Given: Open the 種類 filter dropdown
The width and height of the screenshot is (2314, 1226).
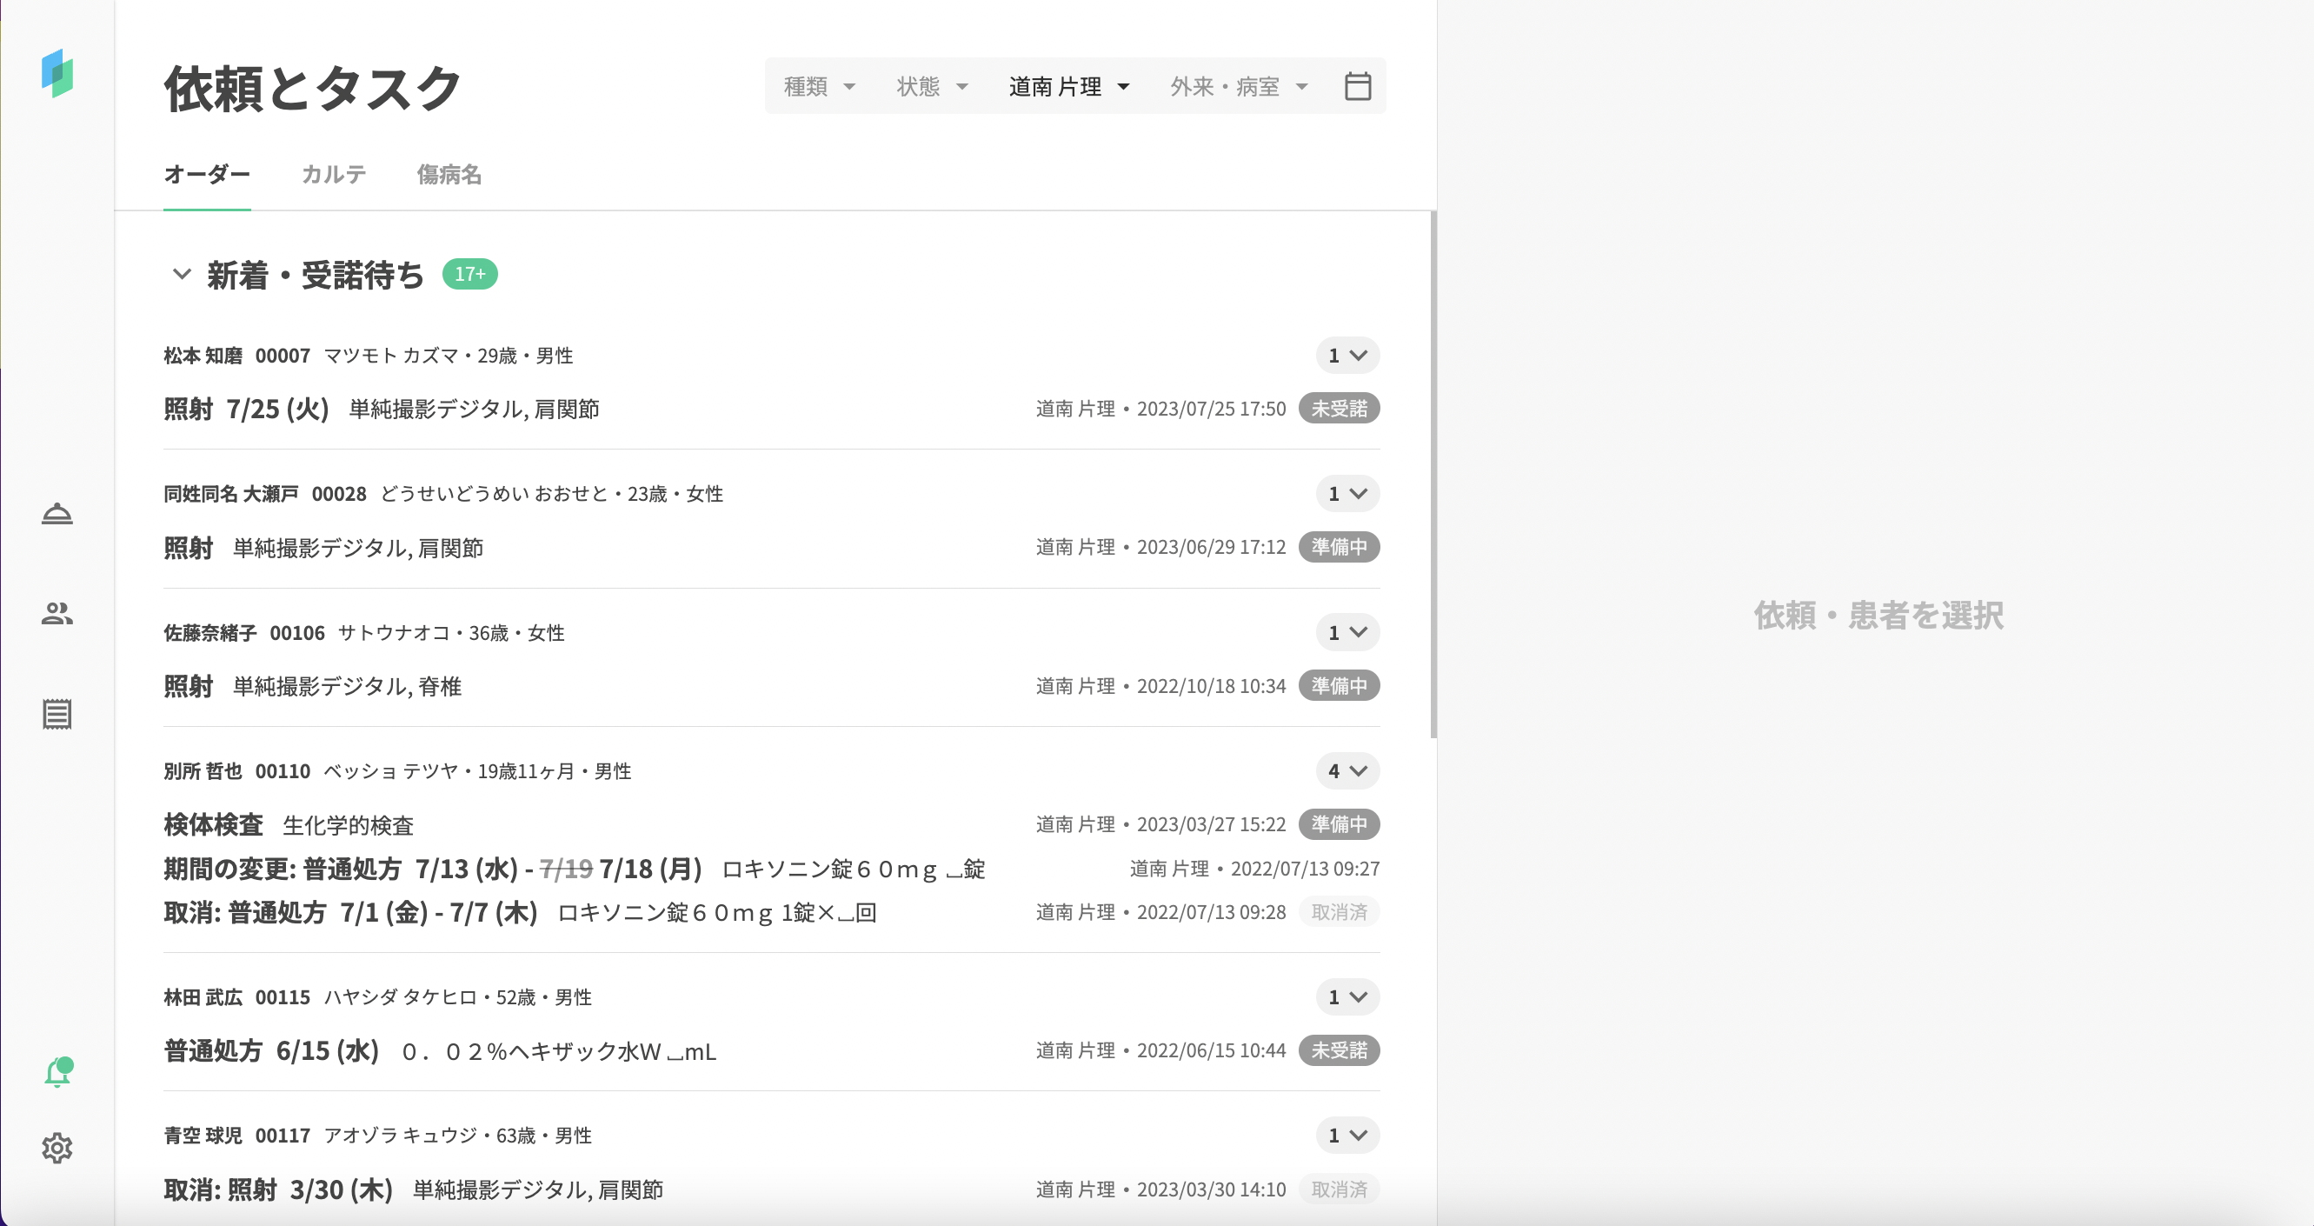Looking at the screenshot, I should 818,86.
